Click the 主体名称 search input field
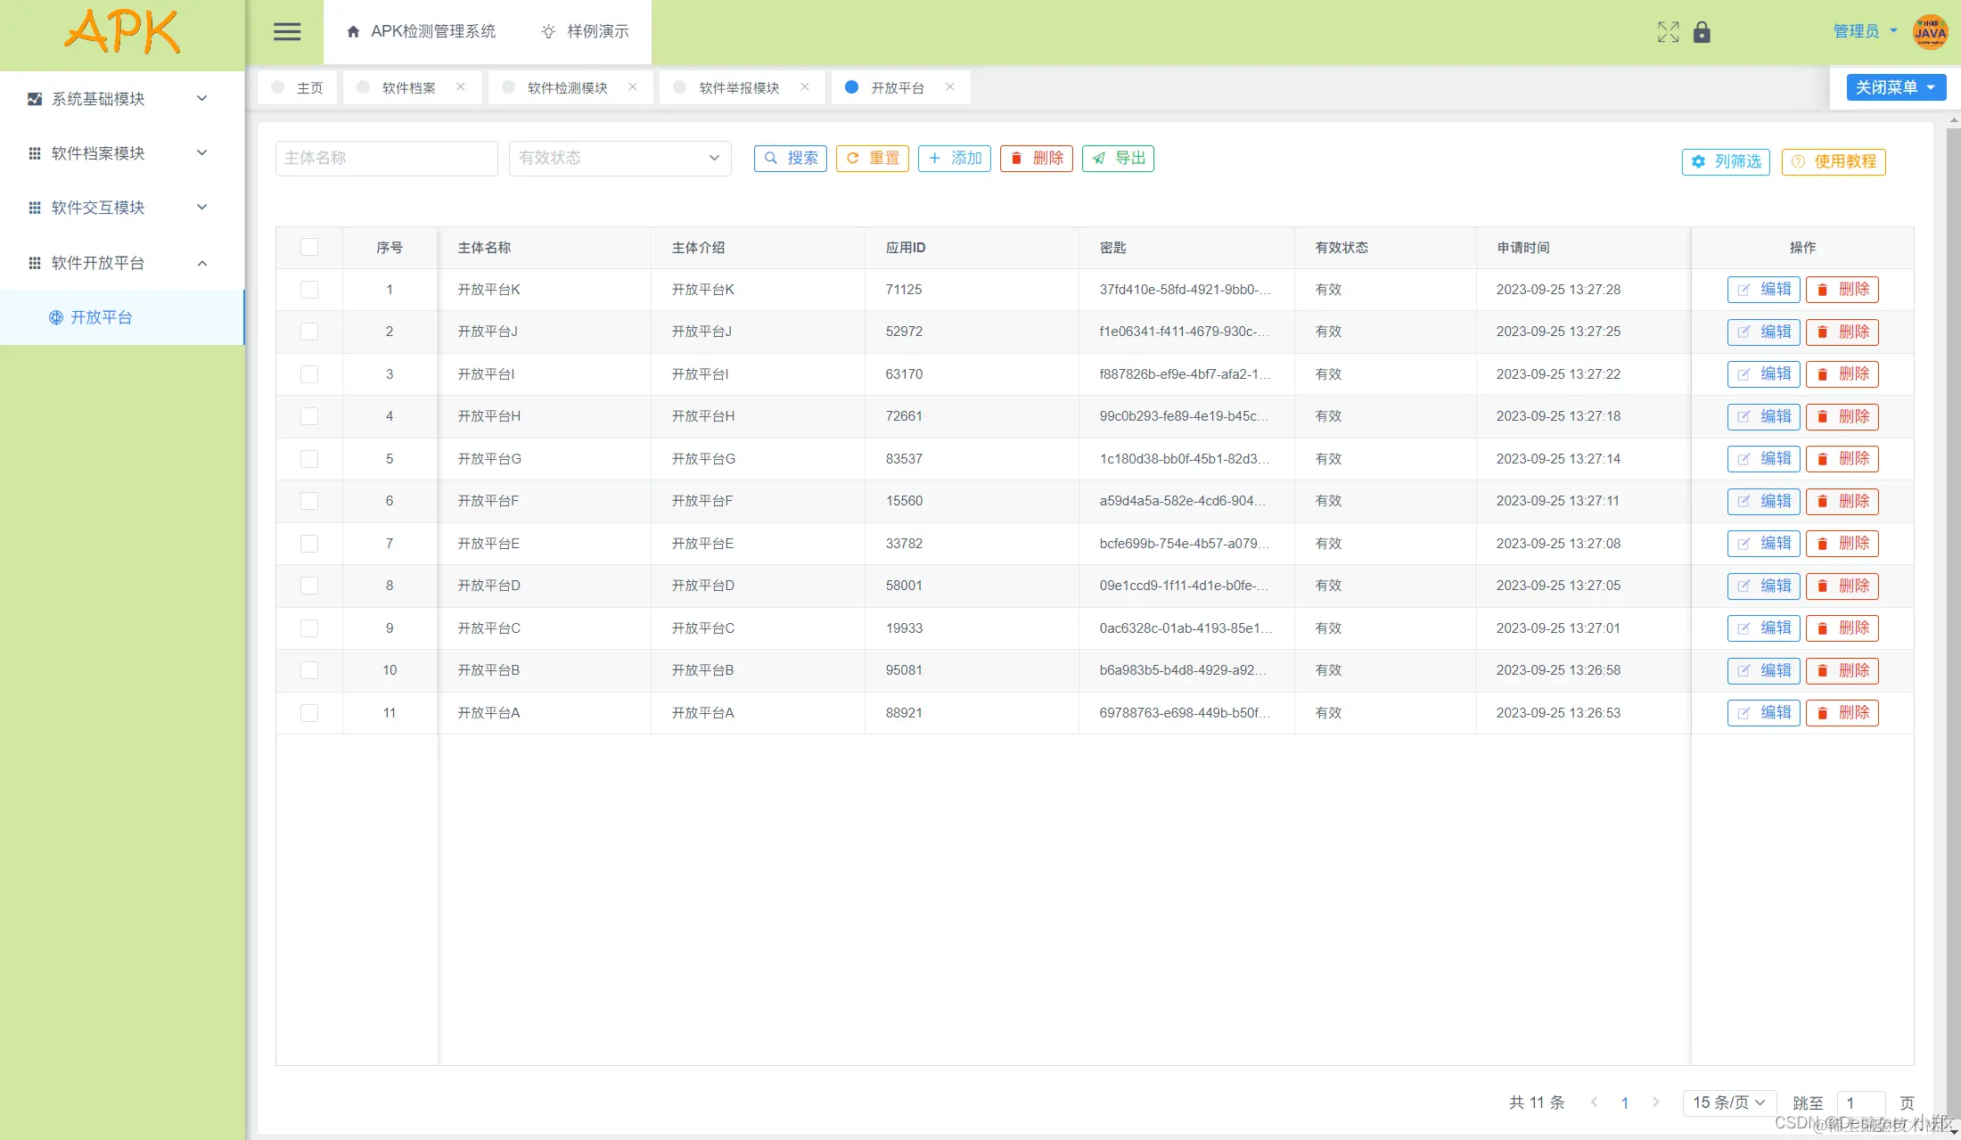 pos(386,158)
